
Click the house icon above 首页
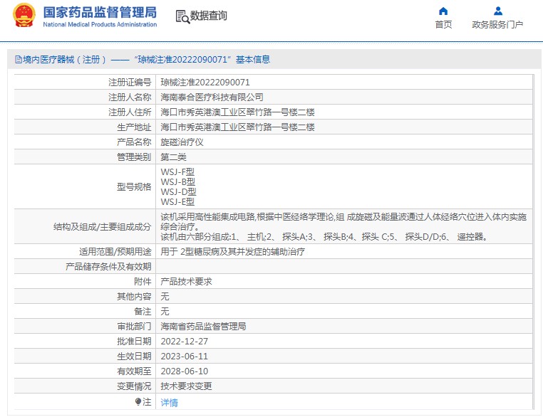point(443,11)
